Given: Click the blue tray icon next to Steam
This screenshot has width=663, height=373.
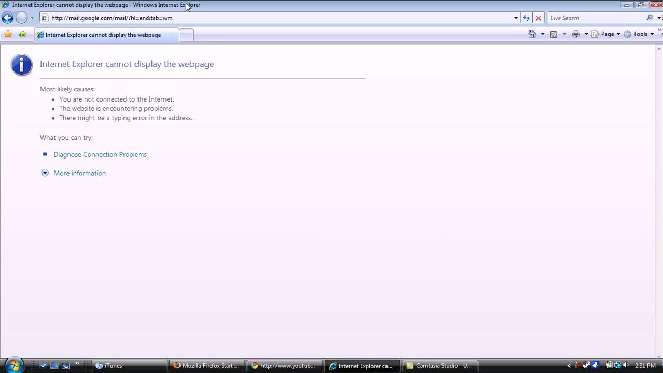Looking at the screenshot, I should (596, 365).
